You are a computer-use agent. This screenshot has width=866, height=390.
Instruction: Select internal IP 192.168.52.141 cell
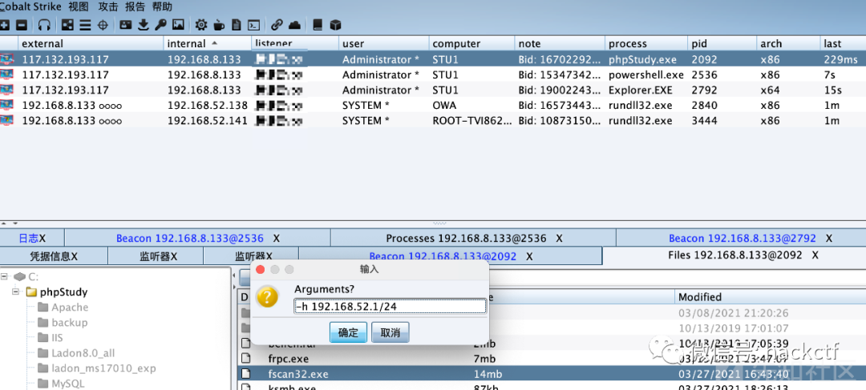click(207, 121)
